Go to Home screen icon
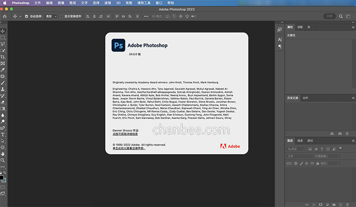 5,16
